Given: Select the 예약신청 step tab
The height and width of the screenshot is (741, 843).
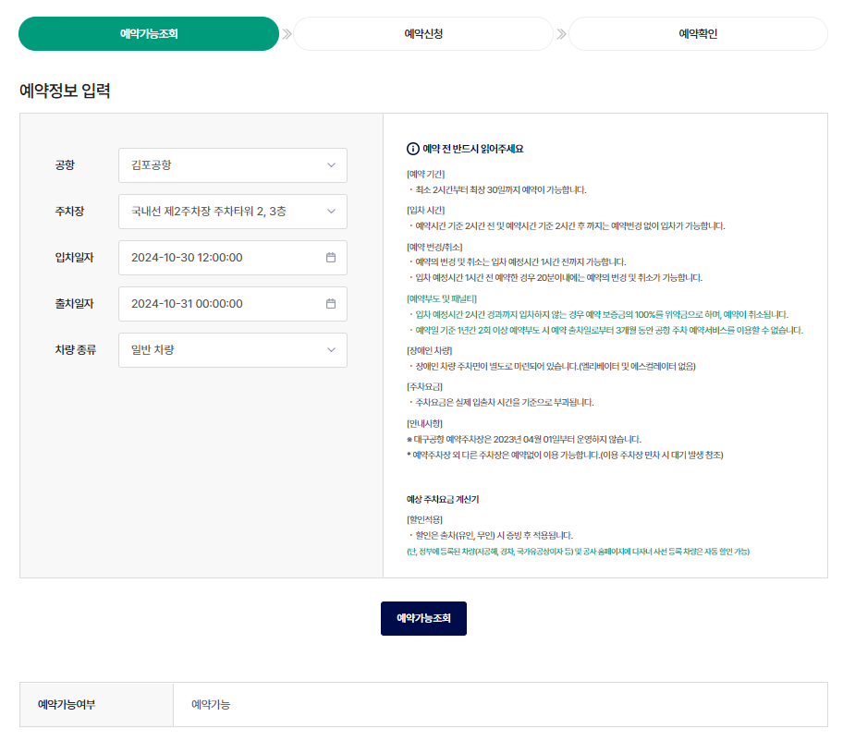Looking at the screenshot, I should (x=423, y=34).
